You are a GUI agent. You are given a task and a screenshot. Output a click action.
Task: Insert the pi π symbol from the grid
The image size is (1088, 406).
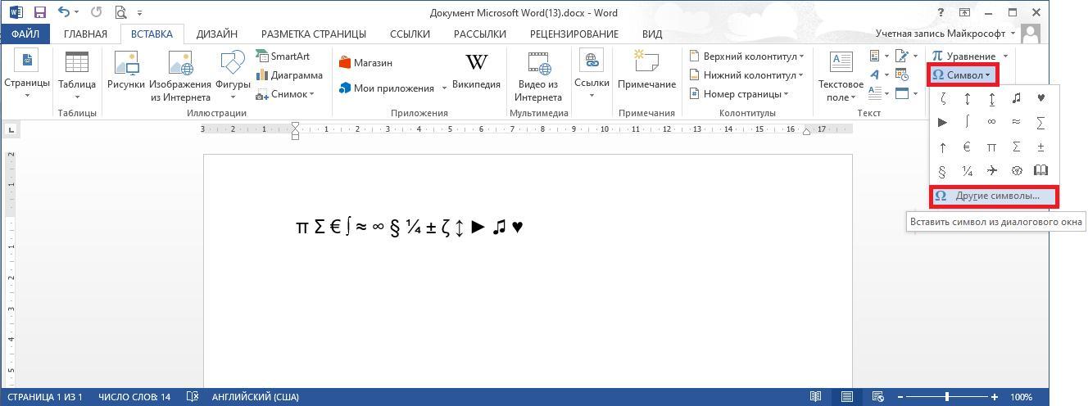pyautogui.click(x=992, y=147)
